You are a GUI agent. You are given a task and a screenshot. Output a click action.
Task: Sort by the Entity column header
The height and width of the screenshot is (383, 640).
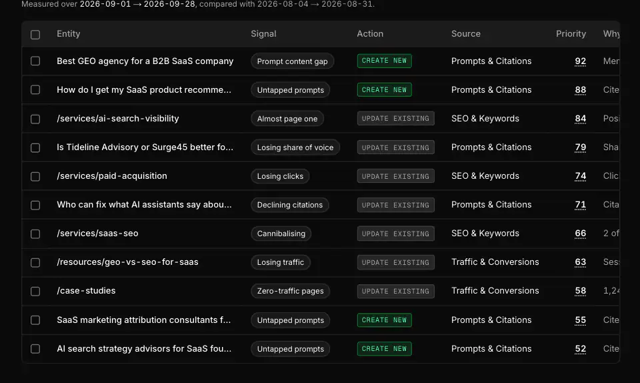pos(68,34)
